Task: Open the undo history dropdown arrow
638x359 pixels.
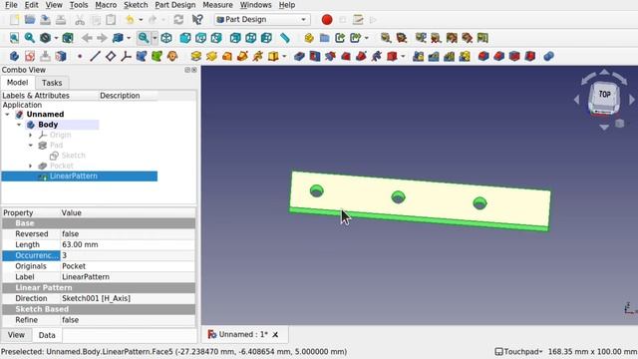Action: click(x=141, y=20)
